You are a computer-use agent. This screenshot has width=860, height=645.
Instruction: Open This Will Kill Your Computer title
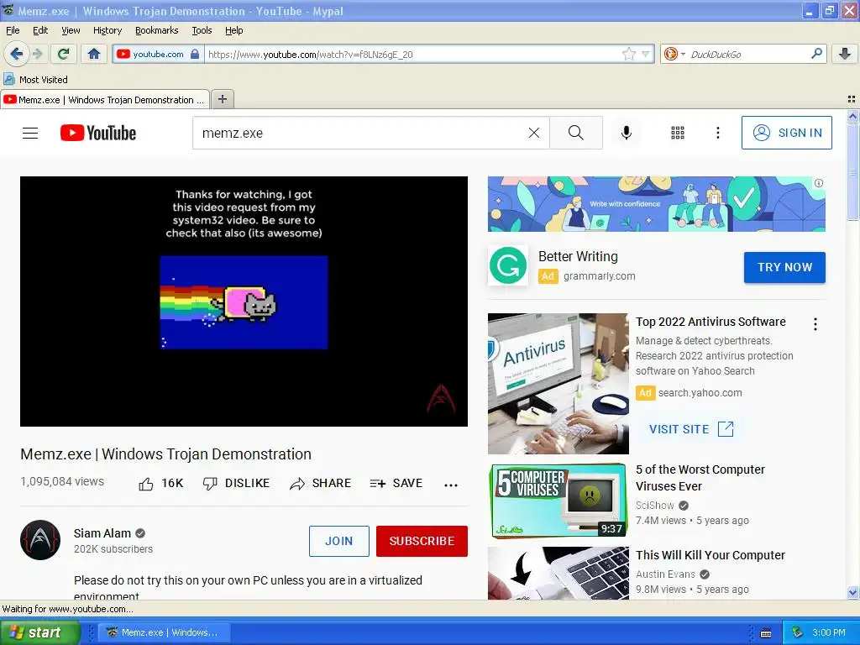711,555
